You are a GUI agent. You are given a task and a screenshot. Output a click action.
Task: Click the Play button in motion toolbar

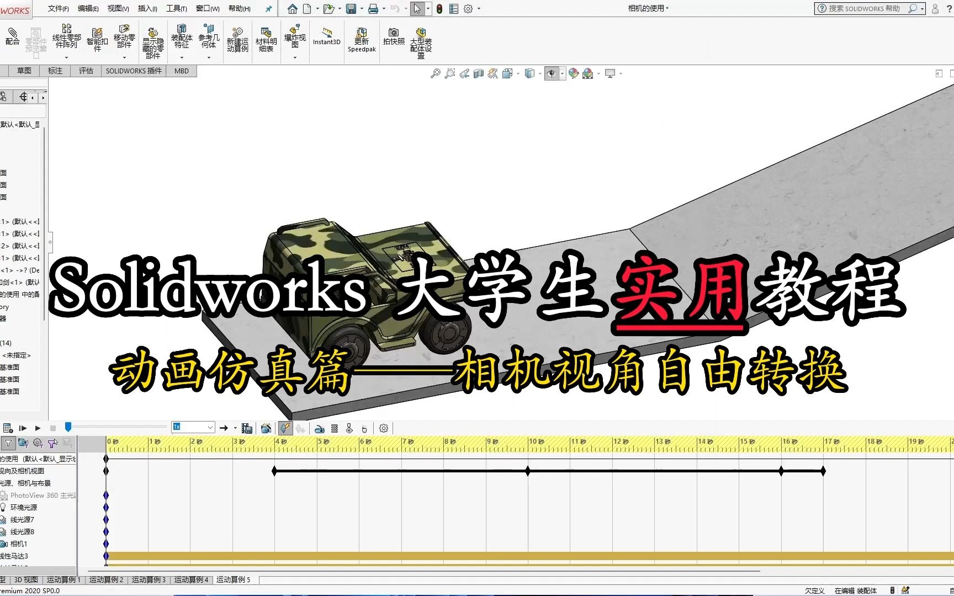coord(38,428)
